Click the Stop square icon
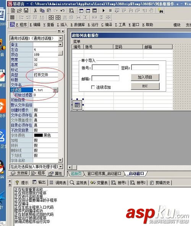 [110, 11]
